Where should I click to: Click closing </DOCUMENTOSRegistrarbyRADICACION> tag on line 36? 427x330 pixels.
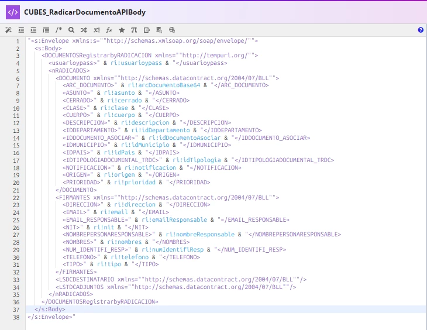(x=100, y=302)
